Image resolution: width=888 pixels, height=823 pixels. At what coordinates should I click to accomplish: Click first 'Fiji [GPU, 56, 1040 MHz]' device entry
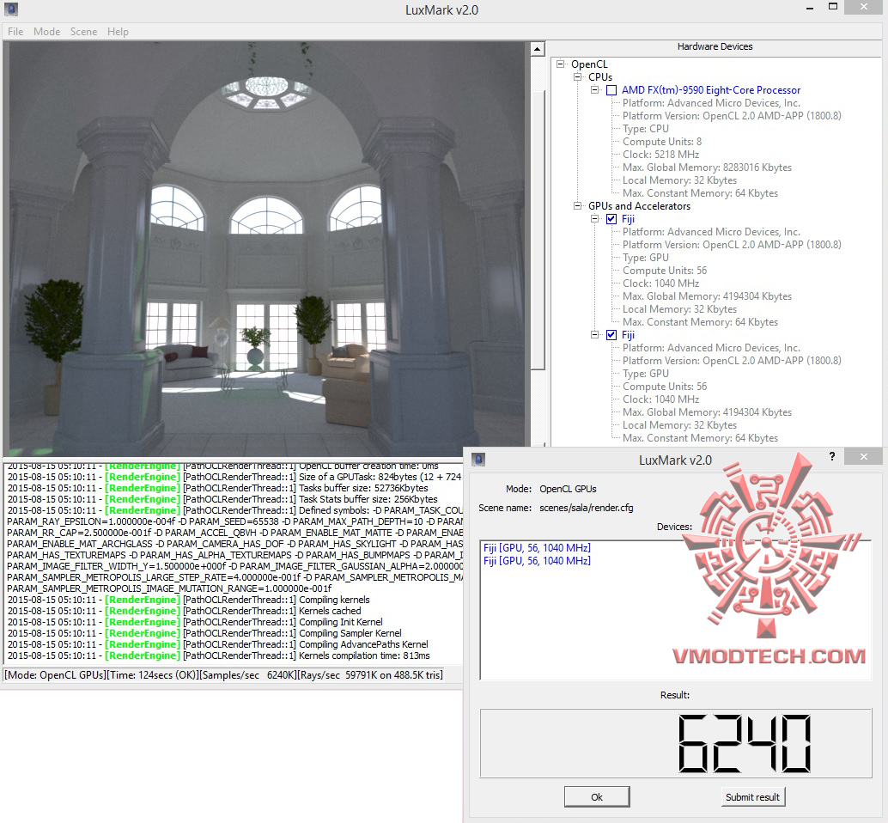point(537,548)
